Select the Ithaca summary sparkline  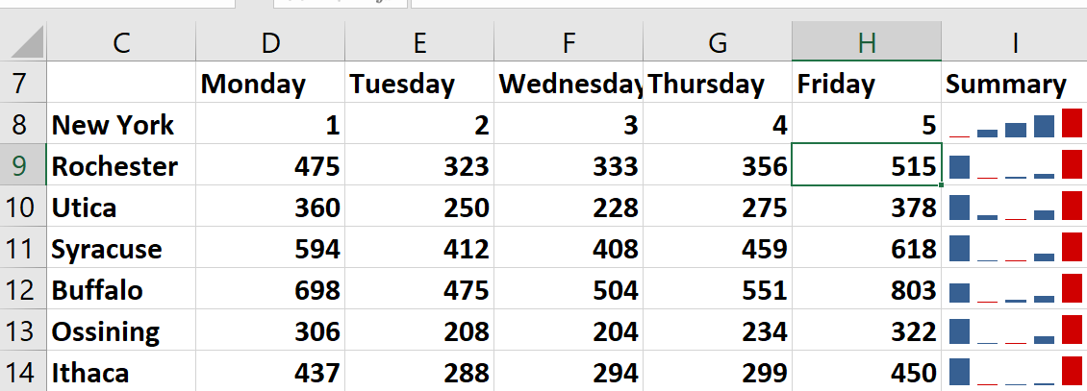click(x=1014, y=373)
